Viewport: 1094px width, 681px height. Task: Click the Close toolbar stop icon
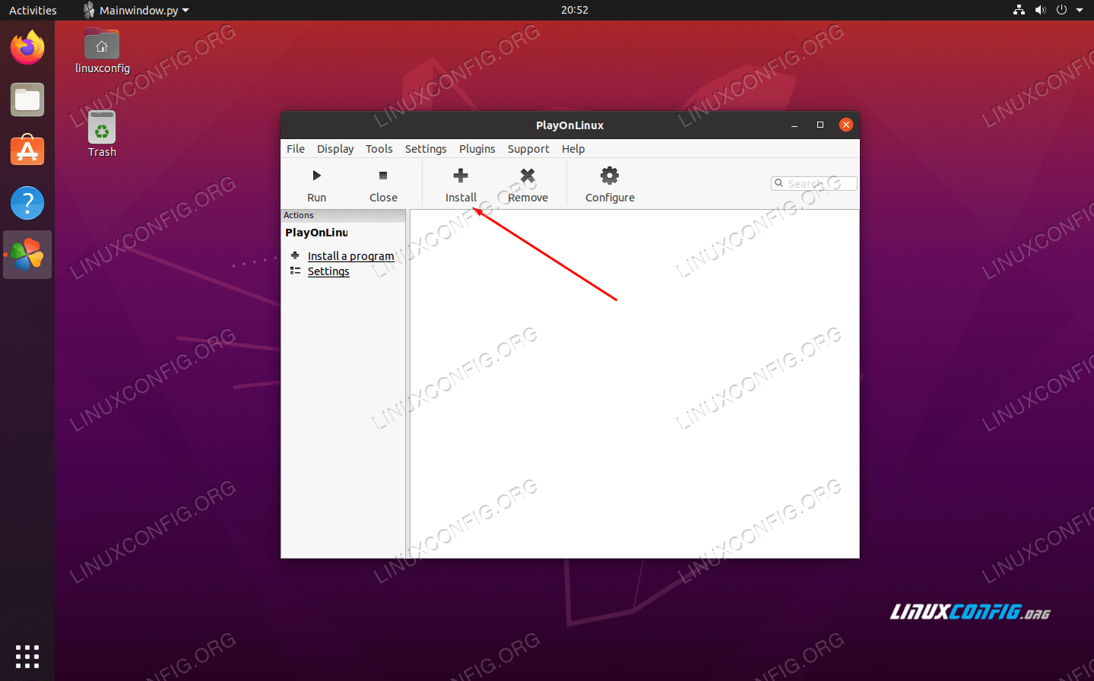click(383, 176)
